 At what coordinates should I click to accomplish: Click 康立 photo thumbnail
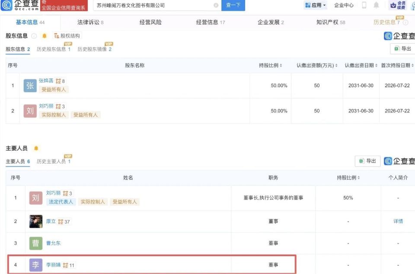36,222
